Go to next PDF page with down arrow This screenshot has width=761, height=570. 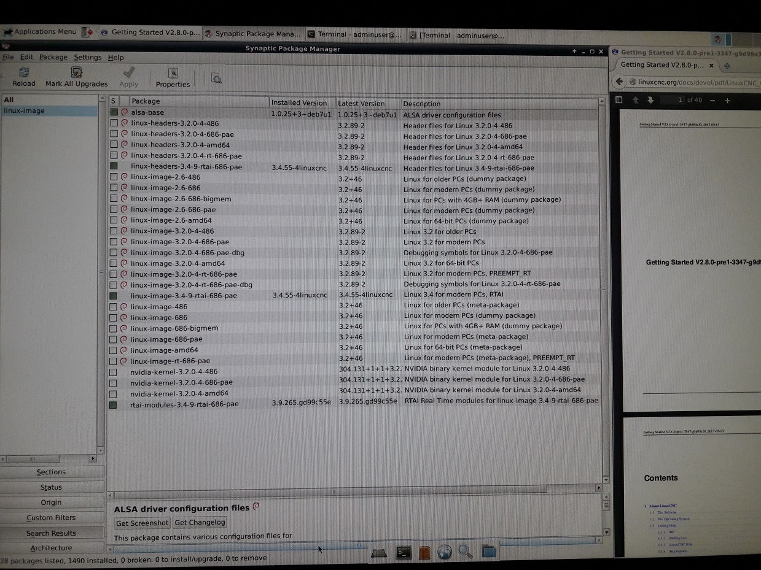(x=650, y=101)
